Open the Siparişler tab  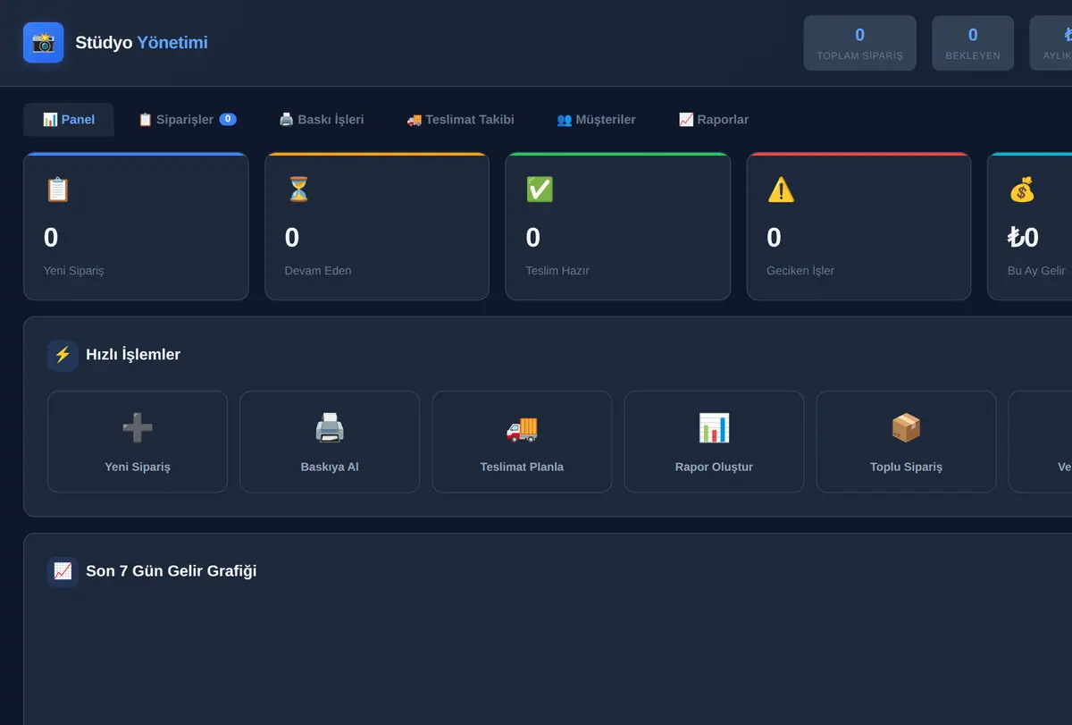(187, 120)
